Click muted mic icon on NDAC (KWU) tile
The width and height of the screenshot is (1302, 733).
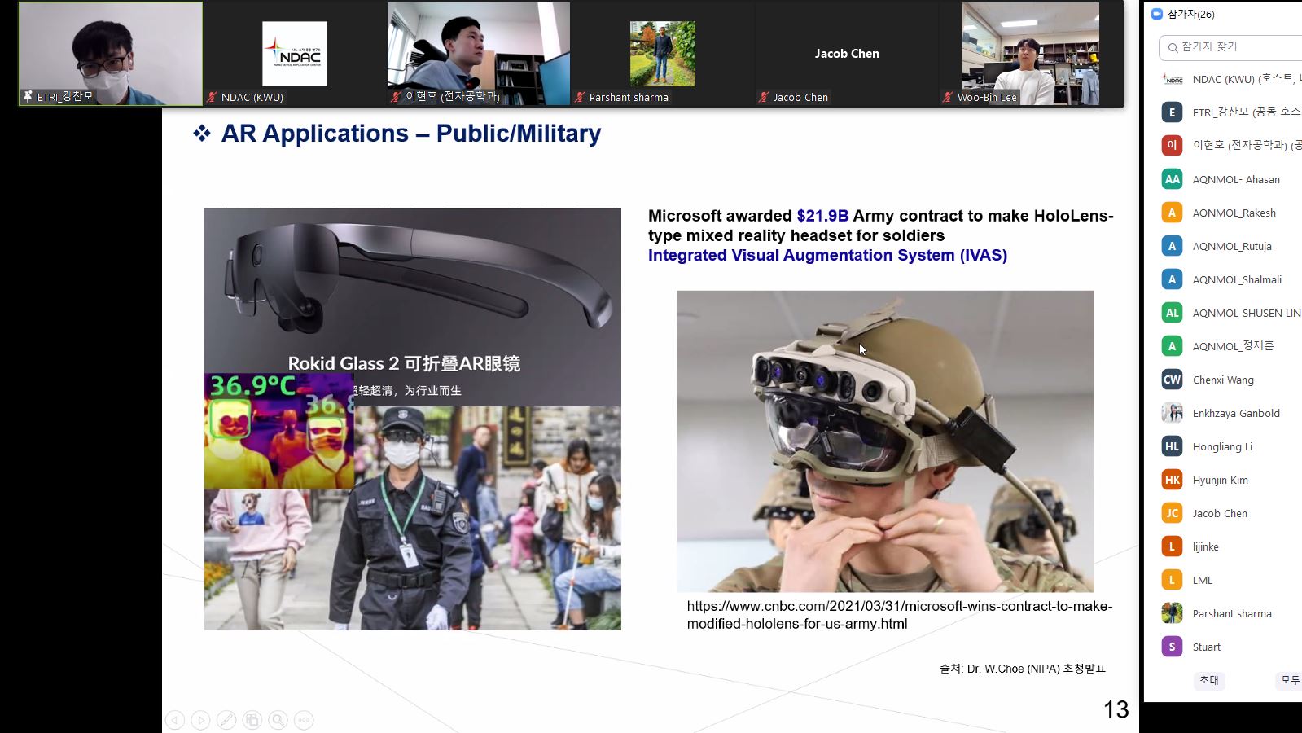[x=213, y=97]
